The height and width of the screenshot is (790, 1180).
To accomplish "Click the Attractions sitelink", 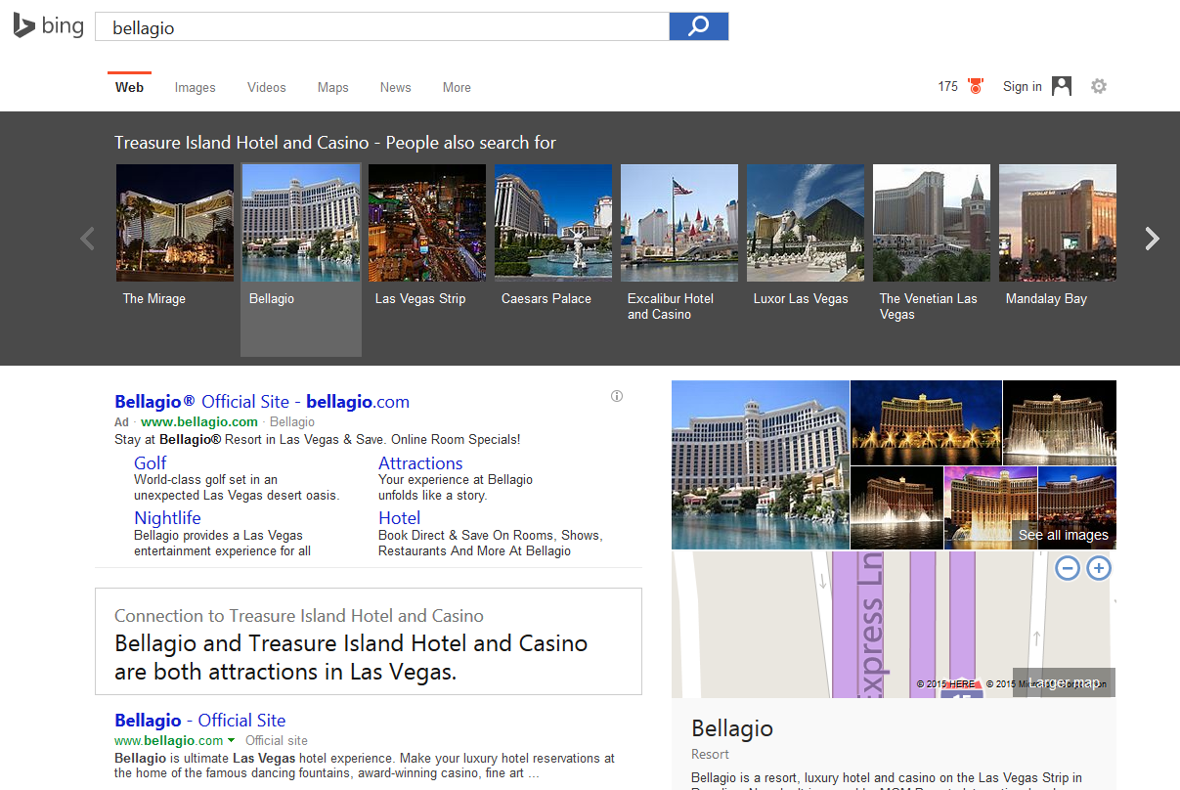I will (420, 462).
